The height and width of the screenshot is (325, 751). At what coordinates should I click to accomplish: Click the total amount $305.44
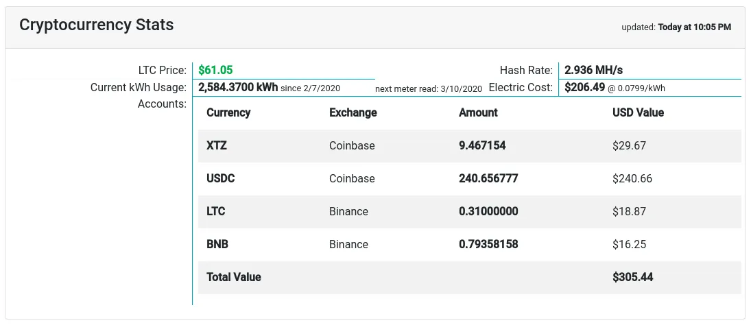[x=633, y=277]
